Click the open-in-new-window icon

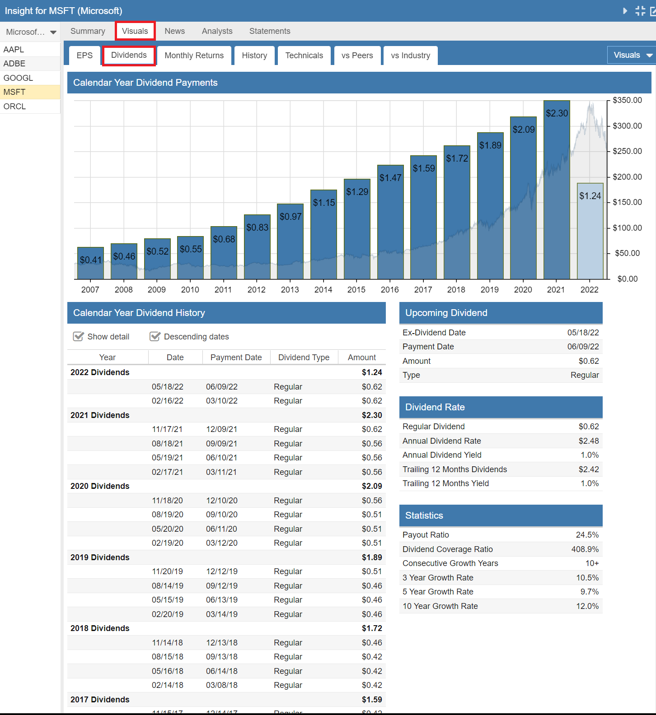(653, 11)
